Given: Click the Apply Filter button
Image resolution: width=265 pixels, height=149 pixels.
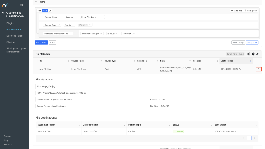Looking at the screenshot, I should click(x=41, y=42).
